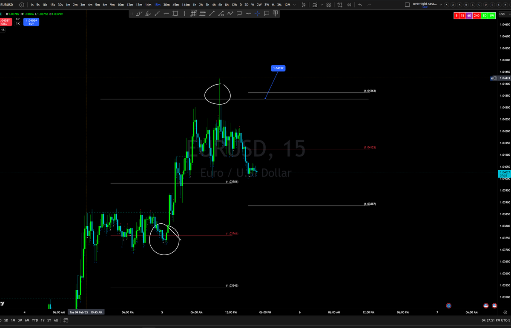
Task: Open the candlestick chart type selector
Action: (x=303, y=5)
